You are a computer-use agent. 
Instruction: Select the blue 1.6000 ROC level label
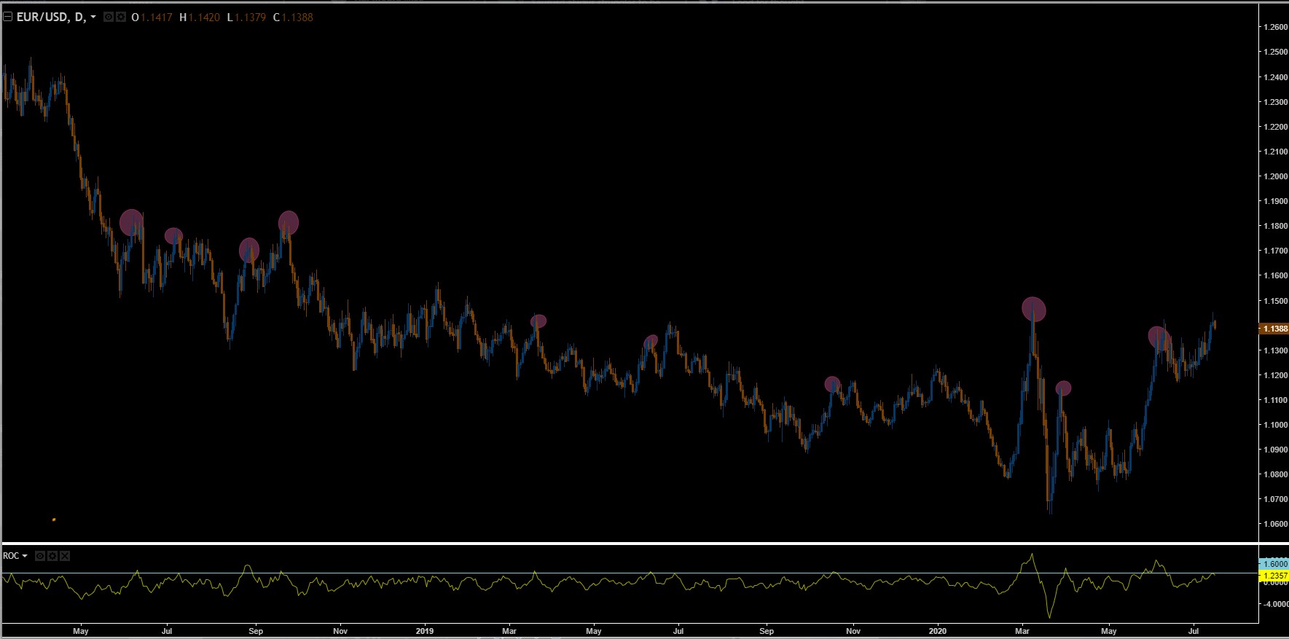(1274, 564)
